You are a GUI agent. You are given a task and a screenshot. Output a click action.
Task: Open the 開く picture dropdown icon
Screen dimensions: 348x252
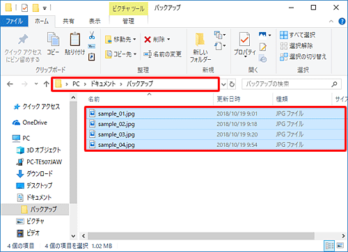(x=264, y=35)
